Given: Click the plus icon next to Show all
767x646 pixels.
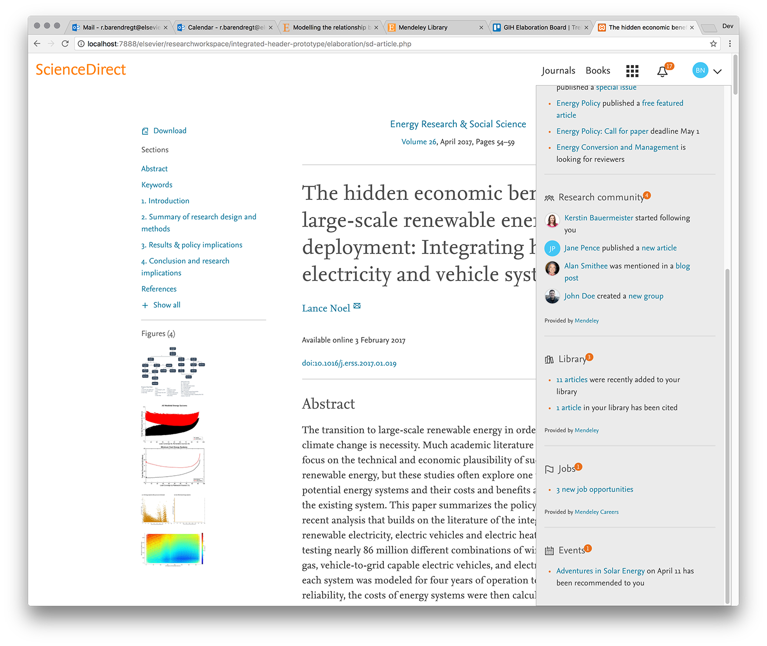Looking at the screenshot, I should coord(145,305).
